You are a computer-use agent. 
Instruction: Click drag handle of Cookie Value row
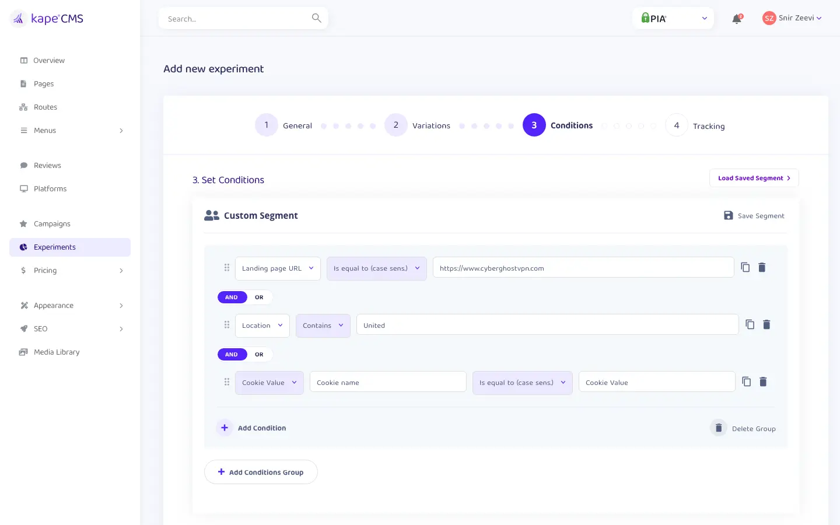(x=227, y=382)
